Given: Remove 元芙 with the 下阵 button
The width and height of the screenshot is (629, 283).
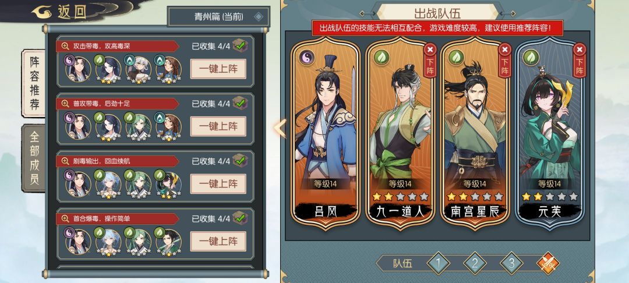Looking at the screenshot, I should [579, 60].
